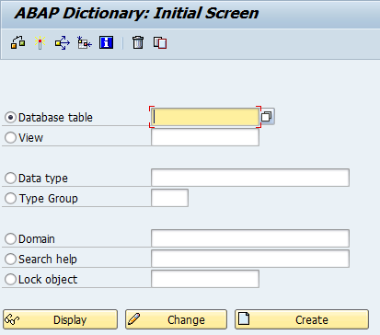The width and height of the screenshot is (380, 335).
Task: Select the View radio button
Action: (x=10, y=137)
